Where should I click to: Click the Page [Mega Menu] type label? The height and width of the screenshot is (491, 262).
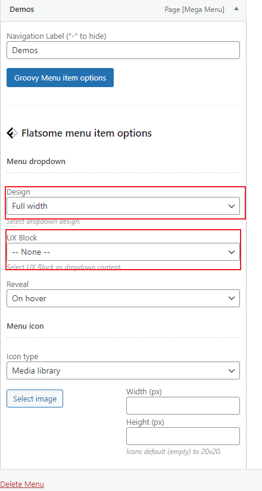195,10
